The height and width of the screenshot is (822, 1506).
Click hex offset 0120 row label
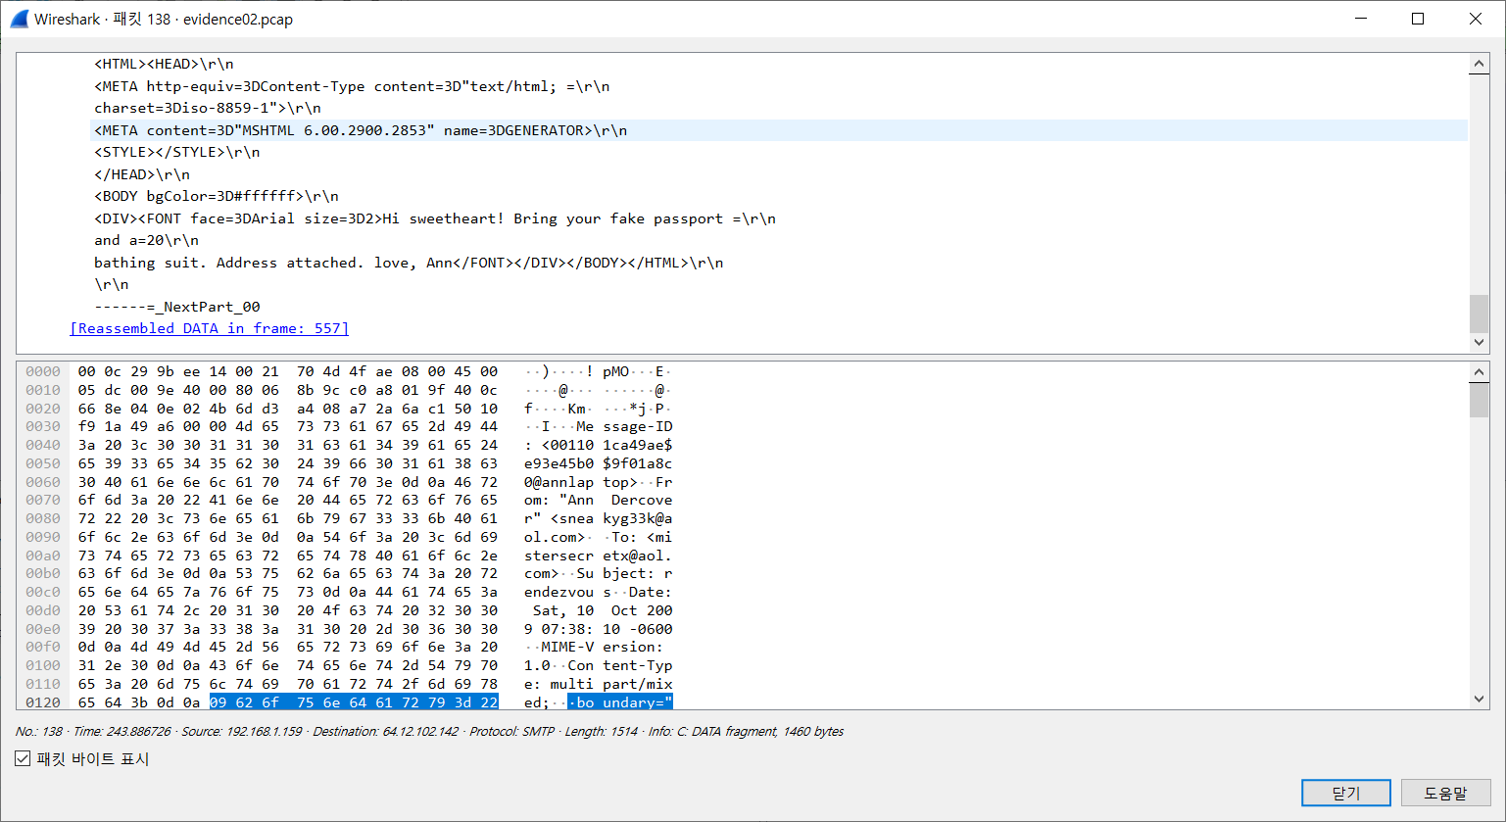click(43, 702)
